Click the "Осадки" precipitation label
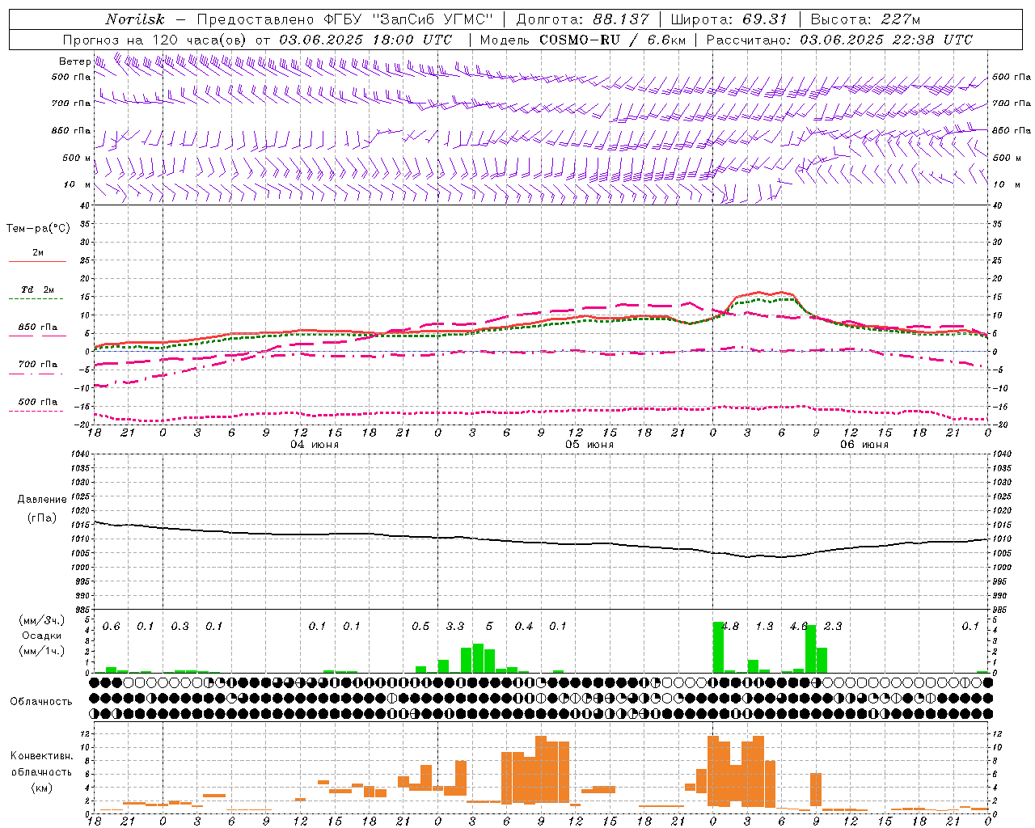This screenshot has height=828, width=1035. tap(41, 636)
